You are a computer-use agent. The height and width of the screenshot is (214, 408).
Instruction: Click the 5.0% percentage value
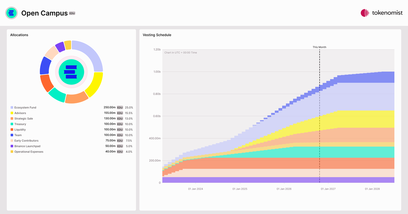click(x=129, y=146)
